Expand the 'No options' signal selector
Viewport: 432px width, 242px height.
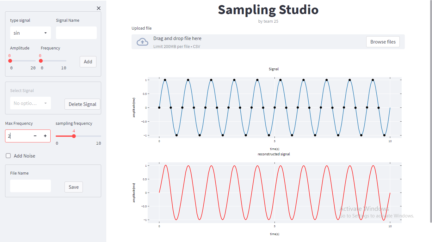pos(30,103)
